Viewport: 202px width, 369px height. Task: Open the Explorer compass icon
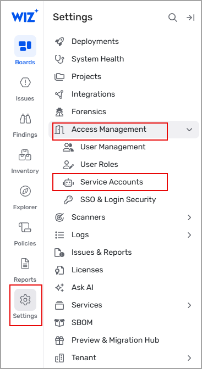pos(25,191)
